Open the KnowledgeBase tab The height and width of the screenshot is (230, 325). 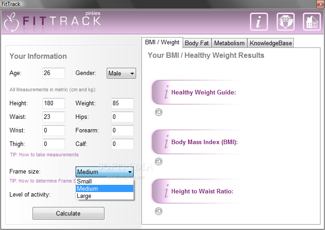pos(271,43)
